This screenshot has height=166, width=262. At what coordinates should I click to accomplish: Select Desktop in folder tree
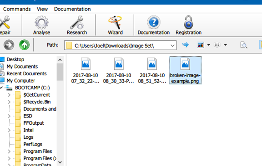coord(15,59)
